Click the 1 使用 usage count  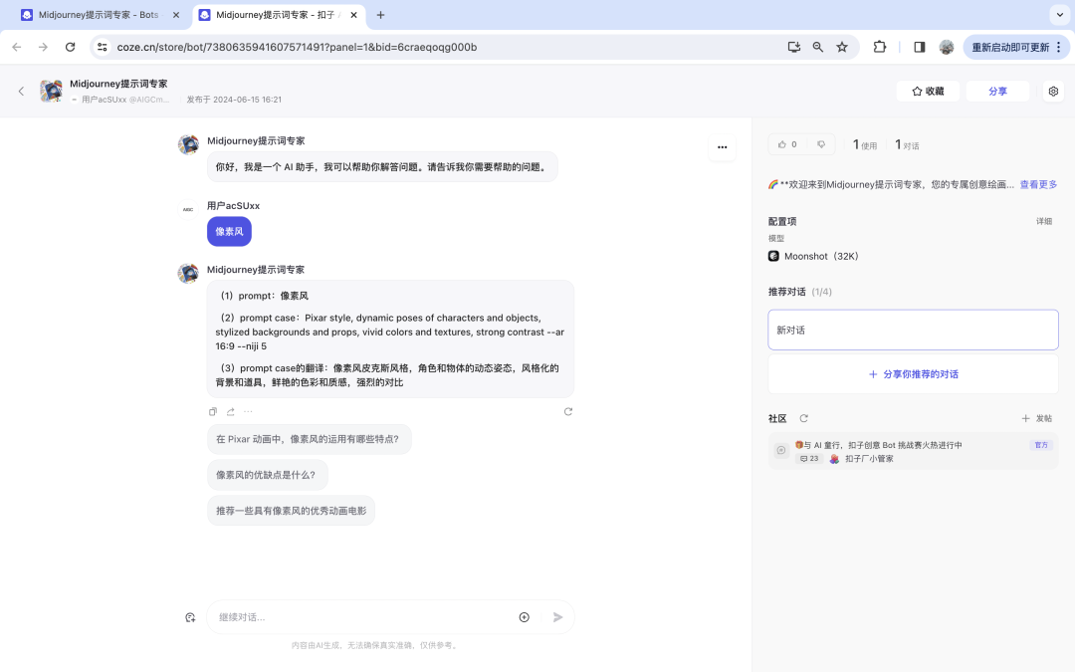pyautogui.click(x=865, y=144)
